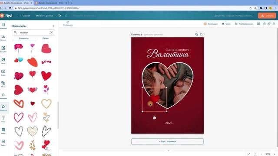Viewport: 278px width, 156px height.
Task: Add the blue and red heart balloons element
Action: pyautogui.click(x=19, y=62)
